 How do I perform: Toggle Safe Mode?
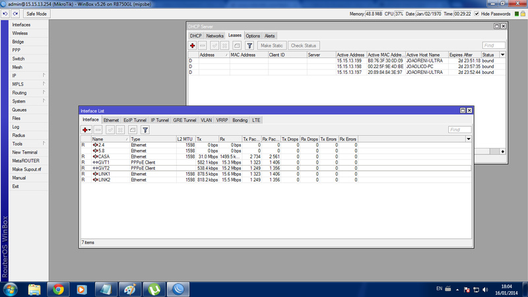click(x=36, y=14)
